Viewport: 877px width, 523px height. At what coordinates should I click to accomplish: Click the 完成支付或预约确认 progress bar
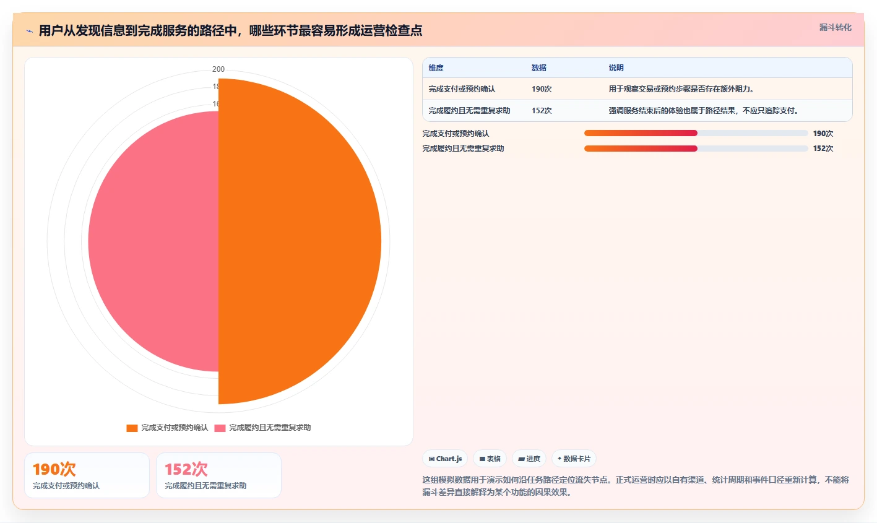pyautogui.click(x=696, y=133)
